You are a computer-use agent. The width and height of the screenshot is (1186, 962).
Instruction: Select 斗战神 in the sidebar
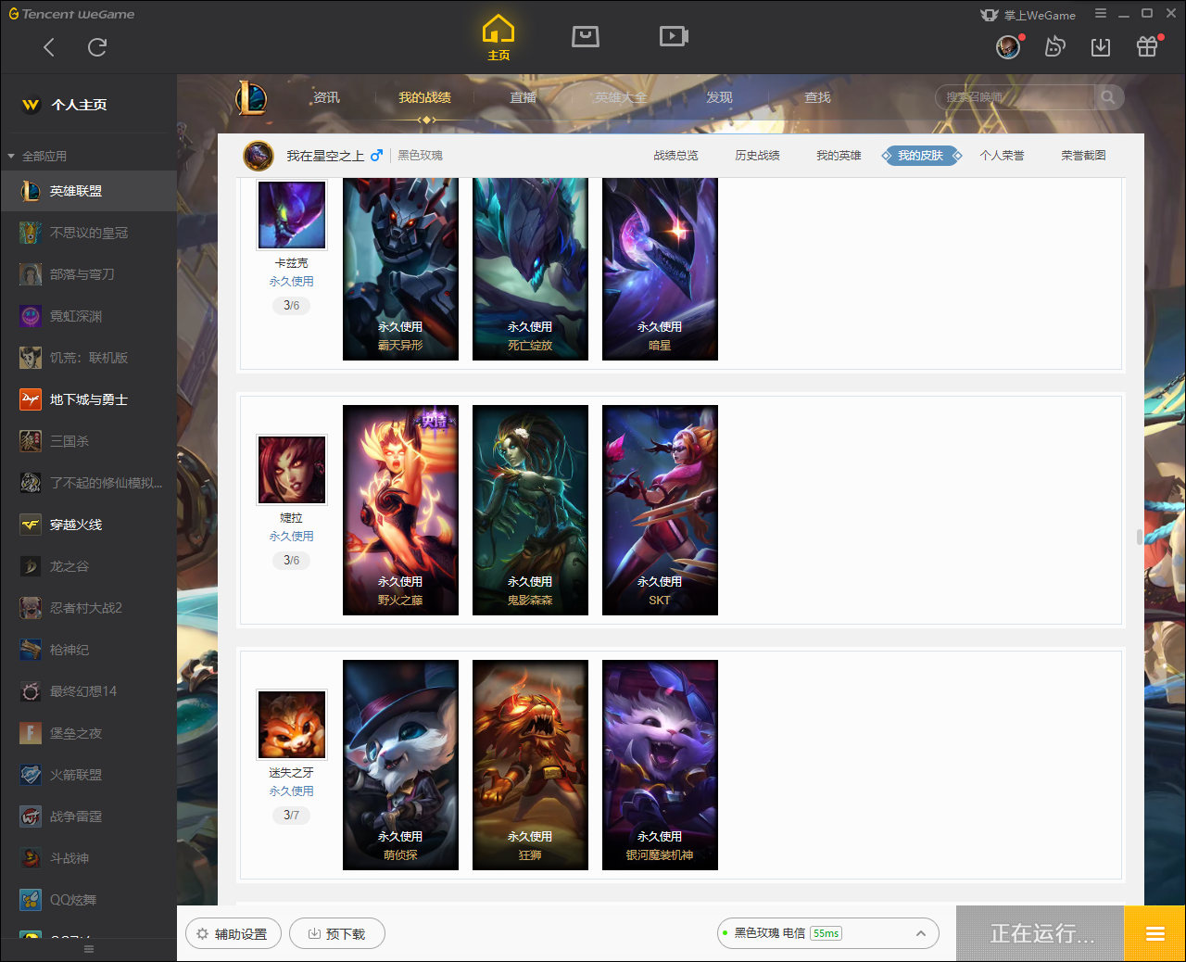pyautogui.click(x=88, y=858)
